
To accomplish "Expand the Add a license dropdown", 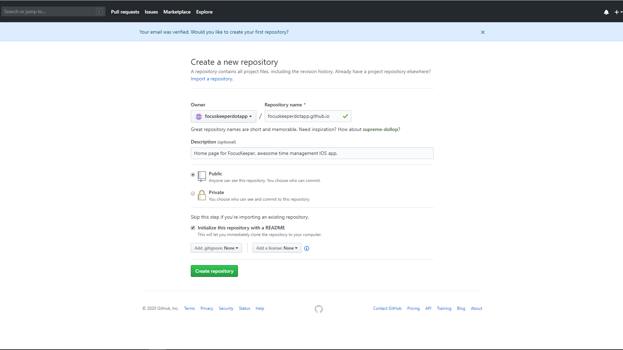I will pos(277,248).
